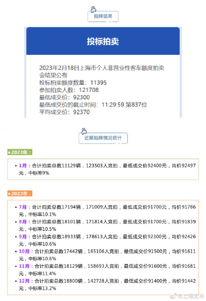Click the text 中标率10.5% in August entry
The height and width of the screenshot is (301, 206).
[x=42, y=229]
